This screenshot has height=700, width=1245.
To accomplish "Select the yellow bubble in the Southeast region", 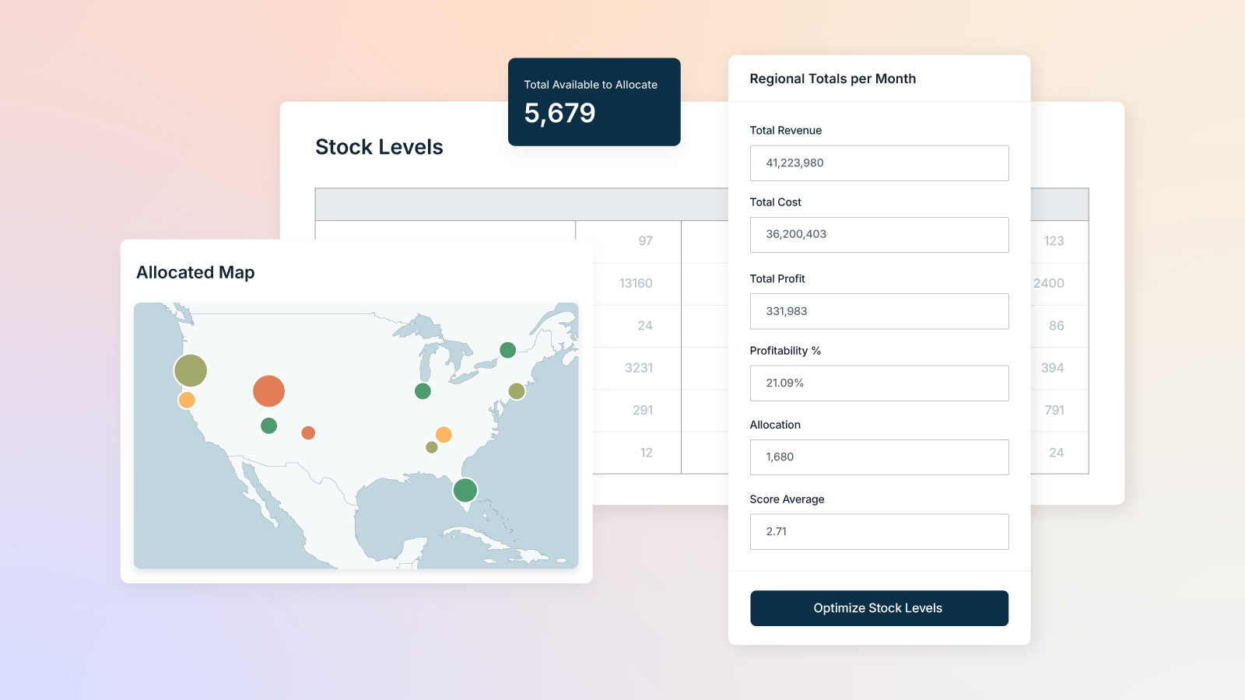I will 444,434.
